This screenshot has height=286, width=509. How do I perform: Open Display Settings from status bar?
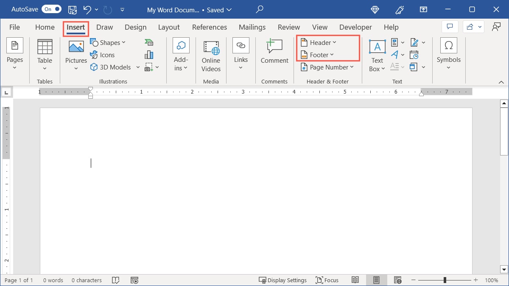coord(283,280)
